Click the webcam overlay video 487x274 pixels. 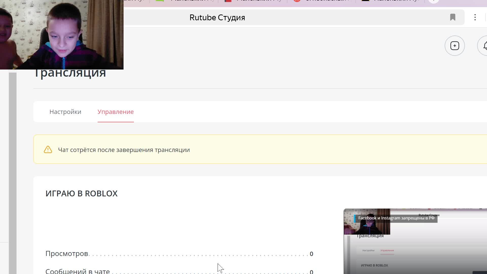[x=62, y=35]
